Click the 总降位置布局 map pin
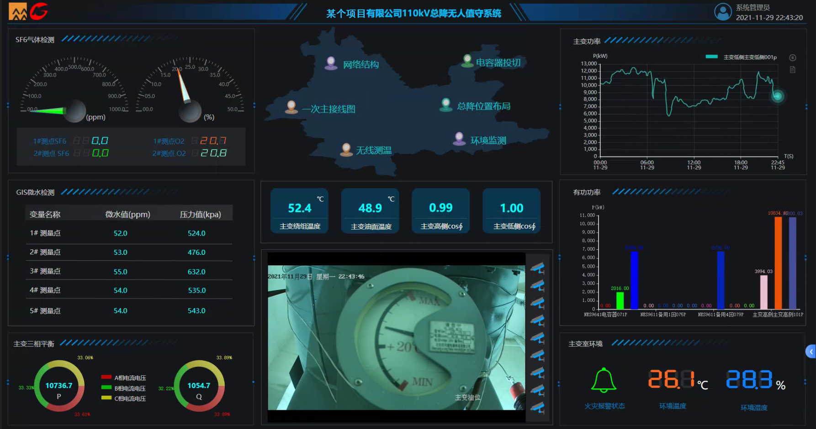 445,104
